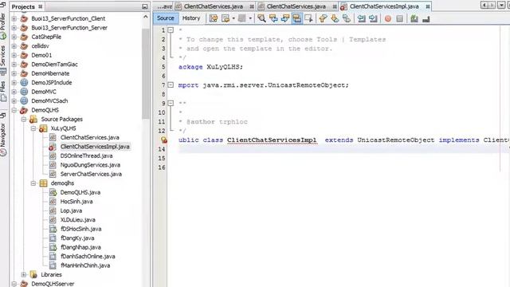This screenshot has height=287, width=510.
Task: Select fDangNhap.java form file
Action: click(x=80, y=247)
